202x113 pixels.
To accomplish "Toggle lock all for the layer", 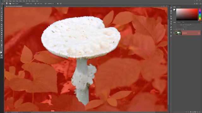I will (x=183, y=29).
